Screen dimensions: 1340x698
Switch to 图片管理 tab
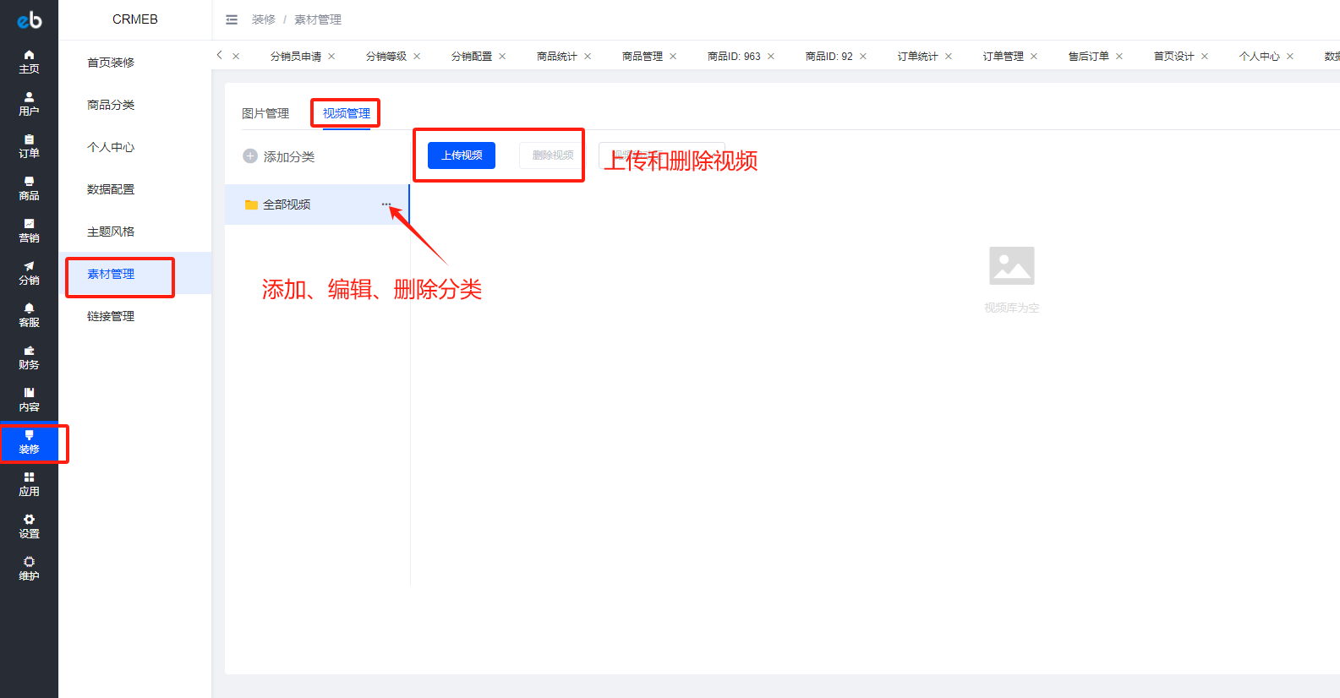click(x=265, y=113)
